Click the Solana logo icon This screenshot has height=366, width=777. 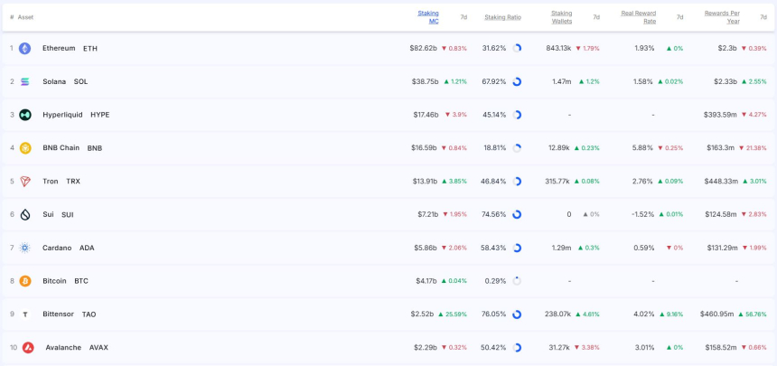[25, 81]
